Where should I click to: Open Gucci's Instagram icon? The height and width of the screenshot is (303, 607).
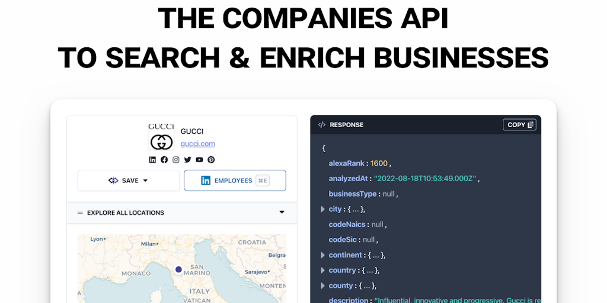tap(175, 160)
